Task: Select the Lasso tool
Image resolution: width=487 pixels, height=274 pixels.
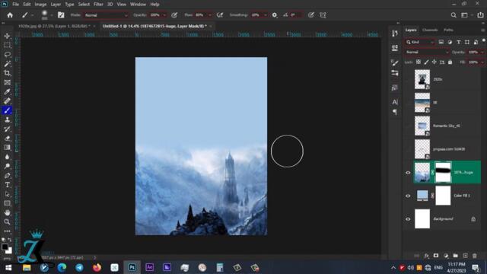Action: (7, 55)
